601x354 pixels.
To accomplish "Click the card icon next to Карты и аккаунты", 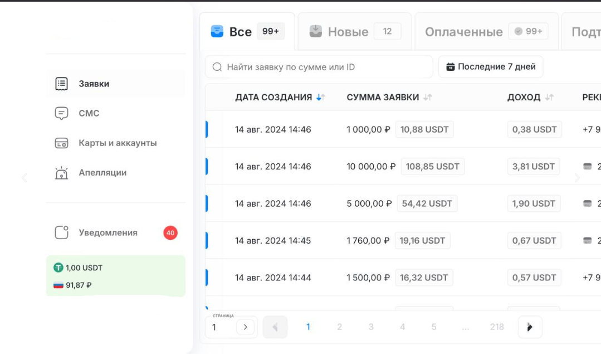I will click(61, 143).
